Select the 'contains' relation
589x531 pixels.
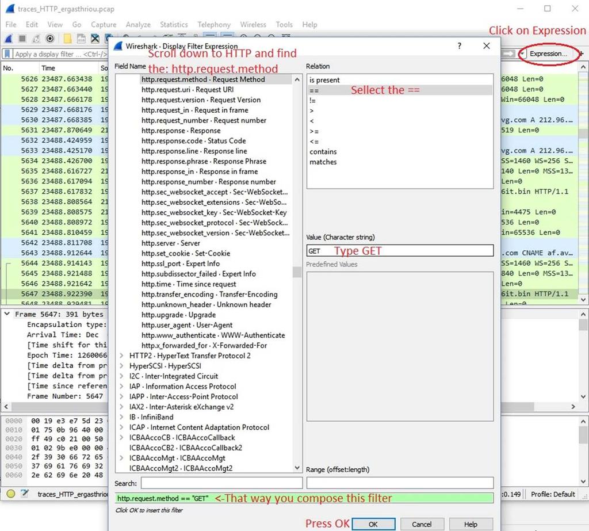pos(400,152)
